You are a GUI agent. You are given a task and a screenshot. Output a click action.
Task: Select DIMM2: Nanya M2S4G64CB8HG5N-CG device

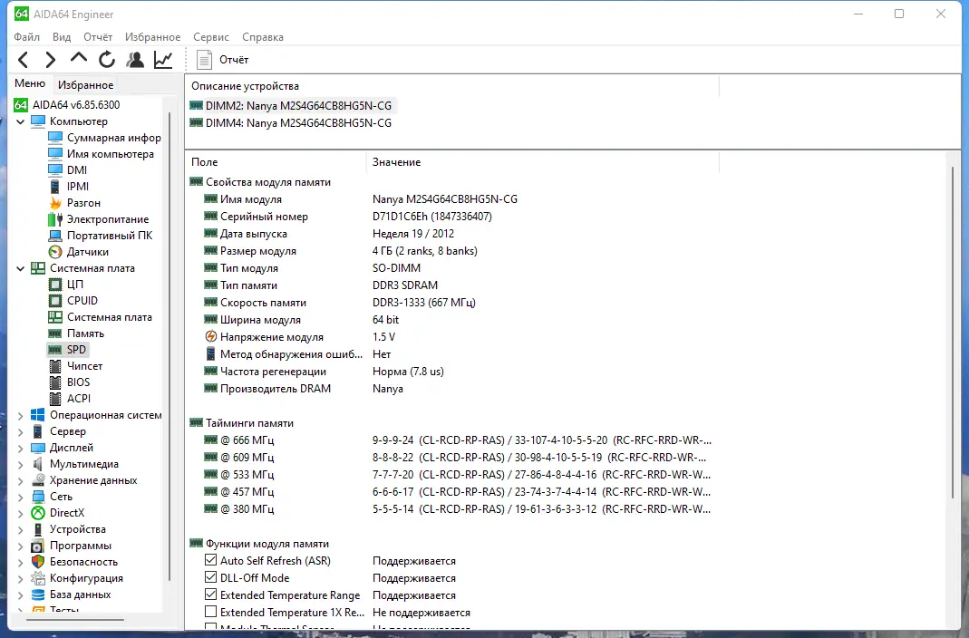click(x=290, y=106)
